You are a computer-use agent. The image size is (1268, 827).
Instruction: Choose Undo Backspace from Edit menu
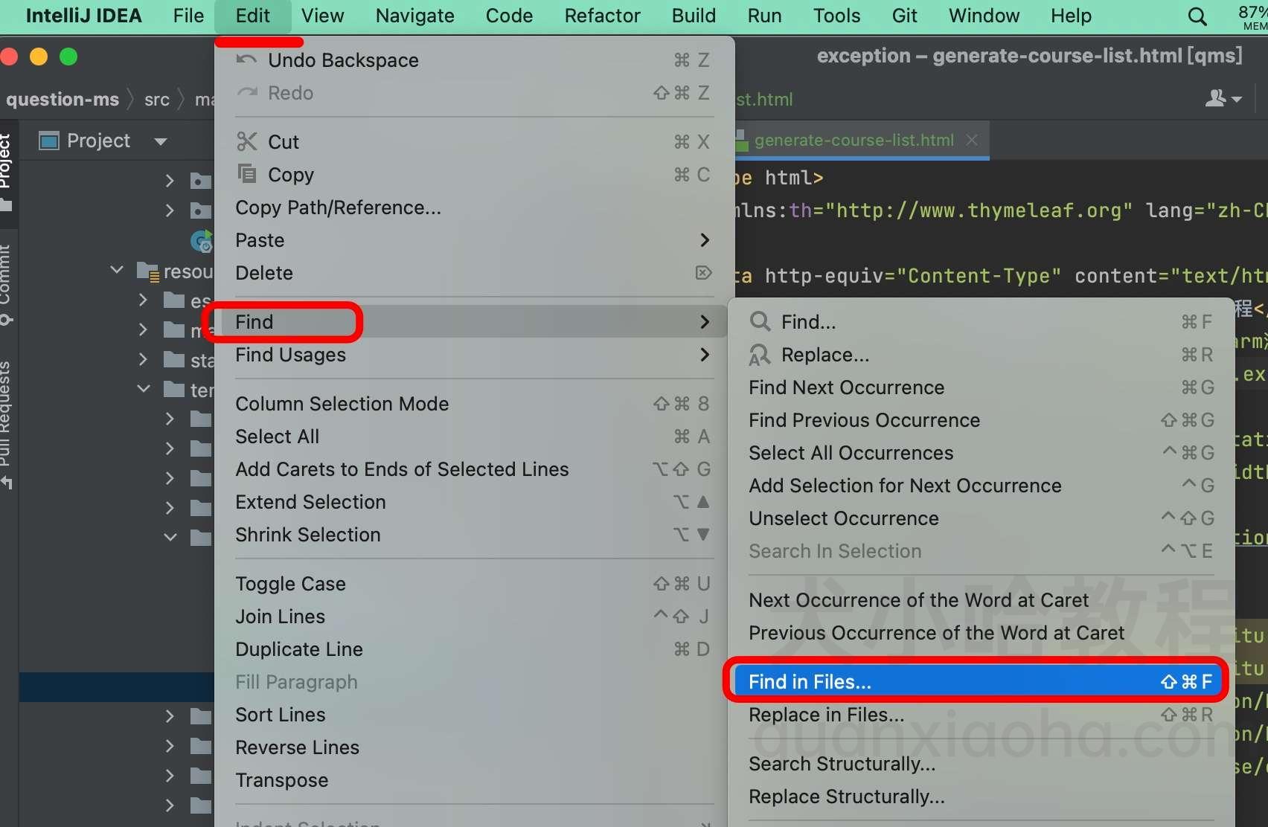[473, 60]
